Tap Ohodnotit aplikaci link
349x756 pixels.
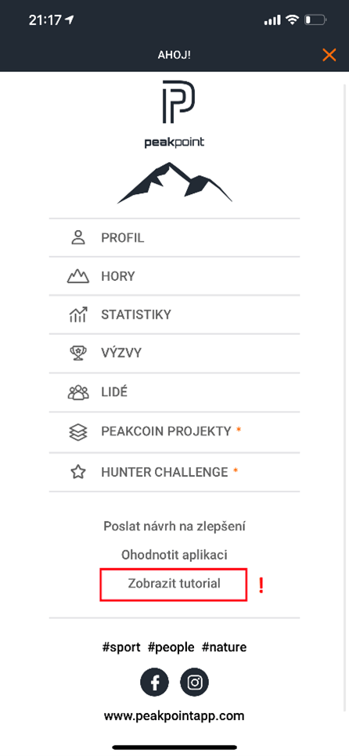pyautogui.click(x=174, y=554)
